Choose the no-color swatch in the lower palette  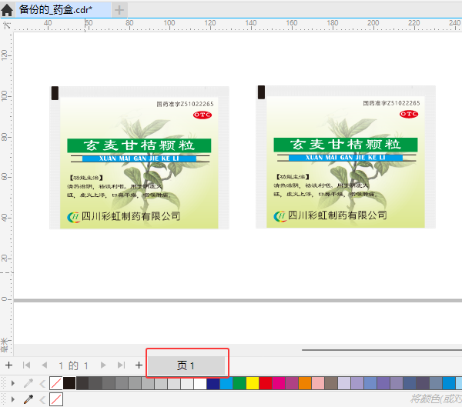(56, 399)
